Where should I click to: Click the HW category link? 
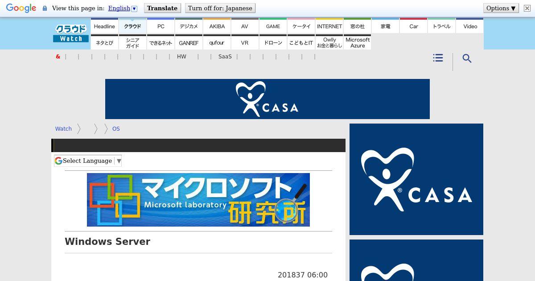(x=181, y=57)
